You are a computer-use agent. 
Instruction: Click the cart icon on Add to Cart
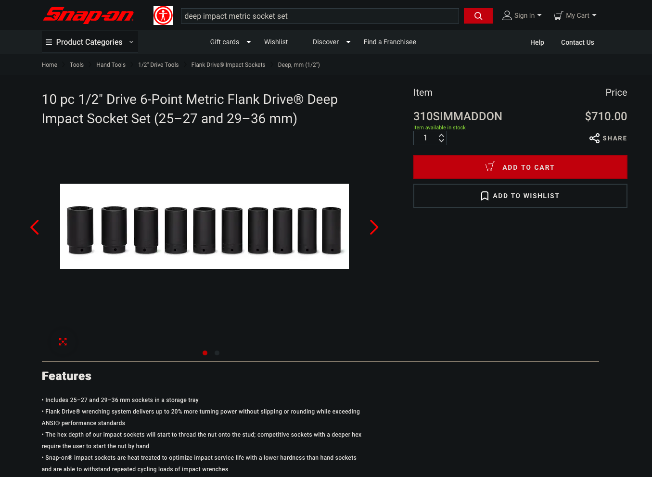[x=490, y=167]
